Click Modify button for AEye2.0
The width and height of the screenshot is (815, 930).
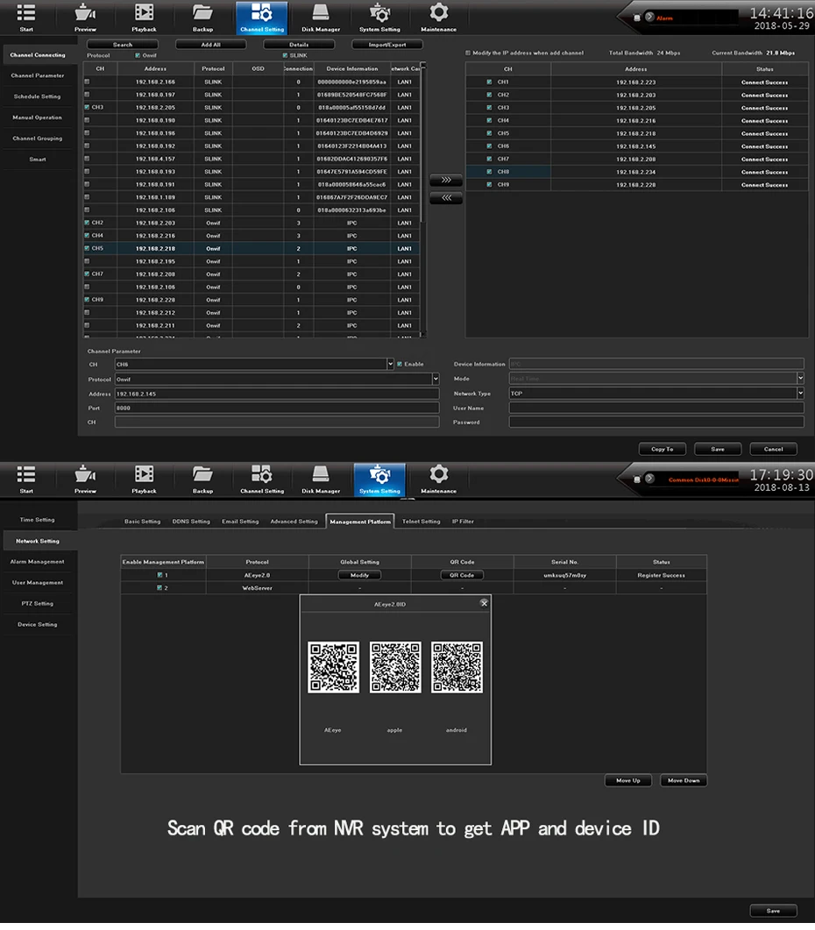(359, 575)
